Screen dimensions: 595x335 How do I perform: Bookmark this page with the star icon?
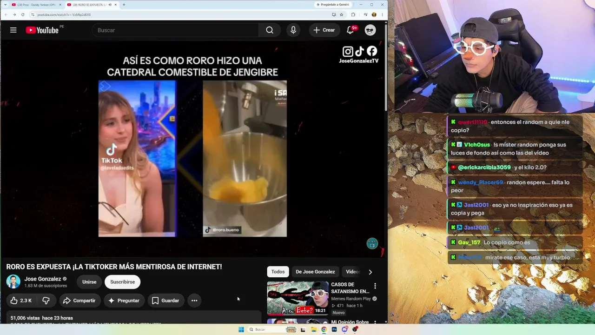[x=341, y=14]
